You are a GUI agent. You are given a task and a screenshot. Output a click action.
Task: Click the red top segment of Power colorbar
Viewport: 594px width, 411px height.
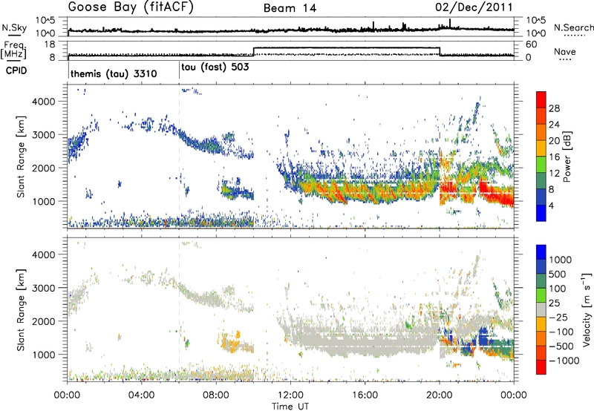point(541,99)
